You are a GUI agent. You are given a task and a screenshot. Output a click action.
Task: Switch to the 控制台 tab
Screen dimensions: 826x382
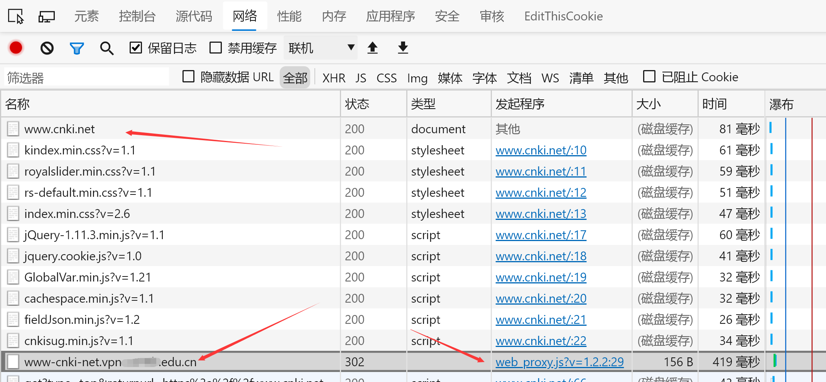(137, 16)
